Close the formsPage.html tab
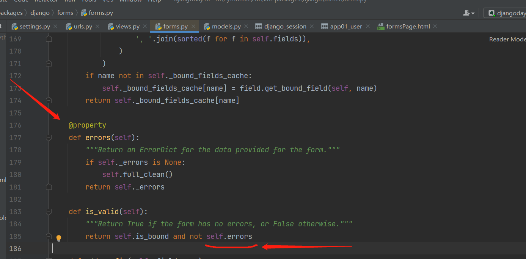The image size is (526, 259). pos(435,27)
